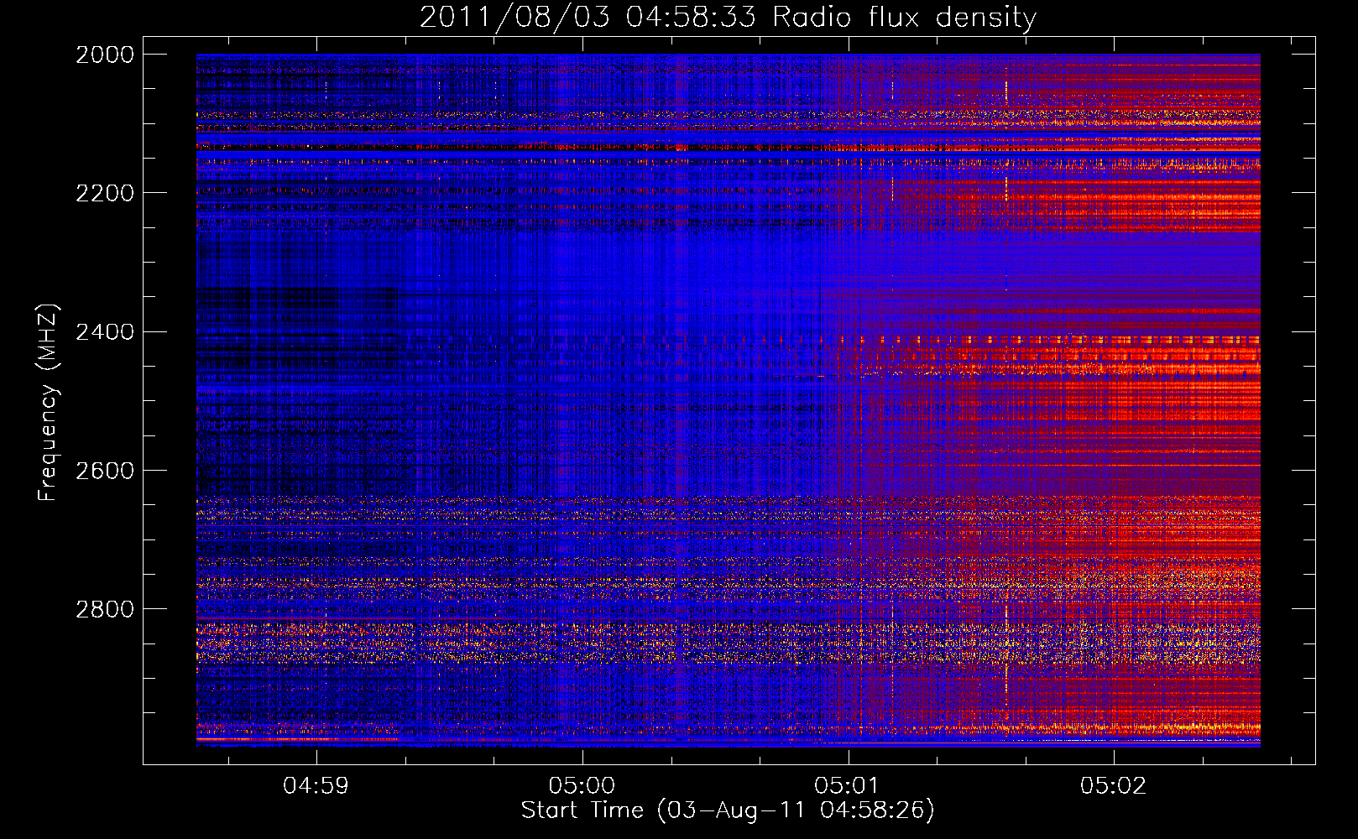Screen dimensions: 1358x839
Task: Select the 2000 frequency tick label
Action: [x=105, y=55]
